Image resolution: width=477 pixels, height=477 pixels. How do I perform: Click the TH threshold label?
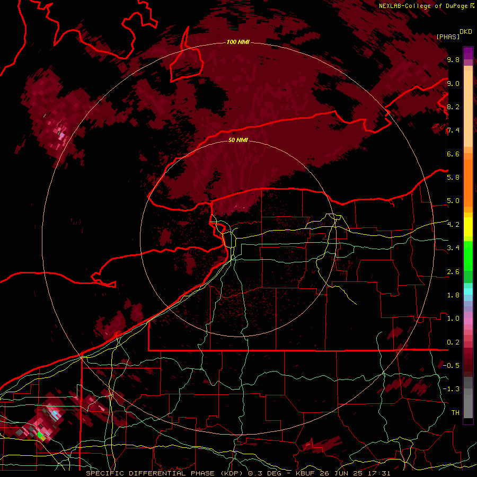(455, 412)
